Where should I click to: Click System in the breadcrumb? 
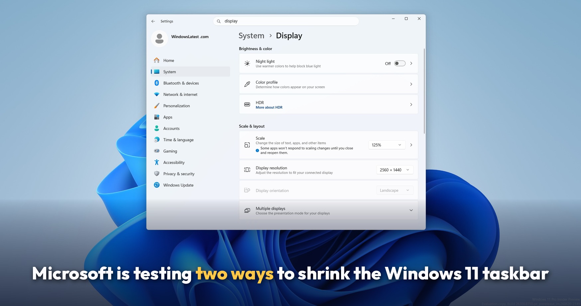pyautogui.click(x=251, y=36)
